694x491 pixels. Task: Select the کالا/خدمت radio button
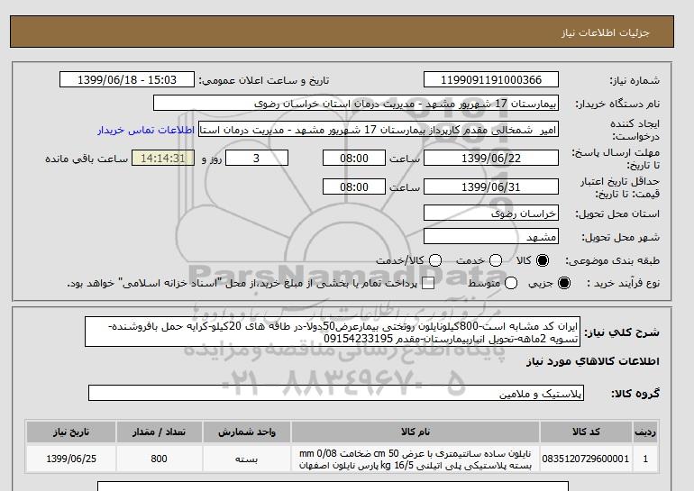tap(435, 260)
